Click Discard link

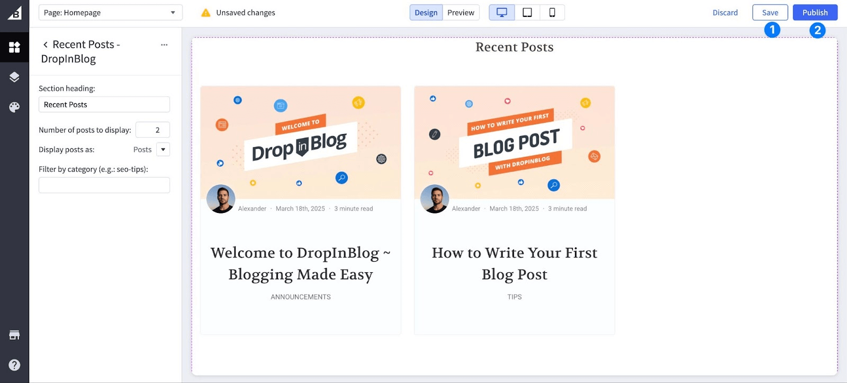click(x=725, y=13)
